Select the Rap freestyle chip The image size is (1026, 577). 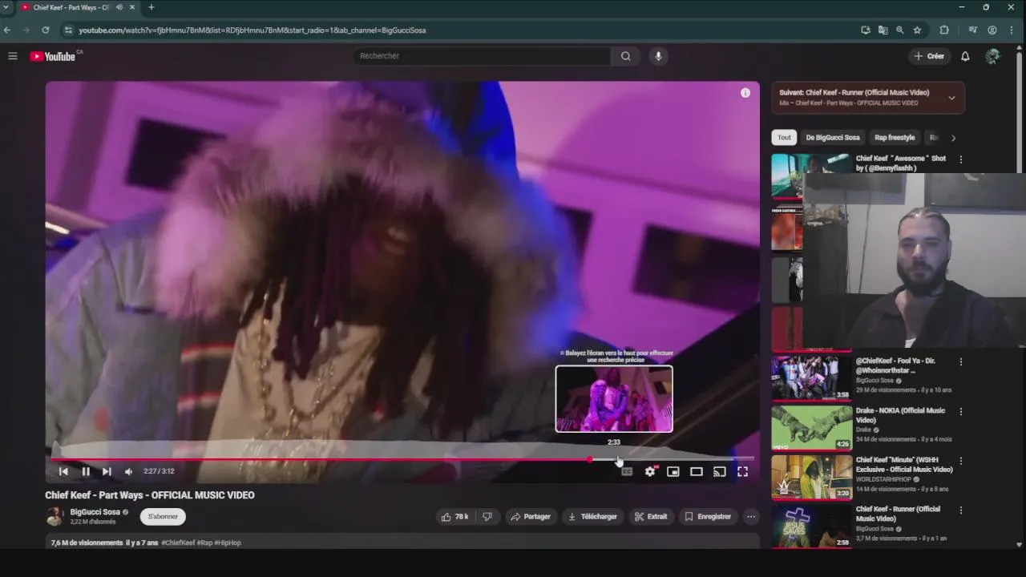[895, 137]
